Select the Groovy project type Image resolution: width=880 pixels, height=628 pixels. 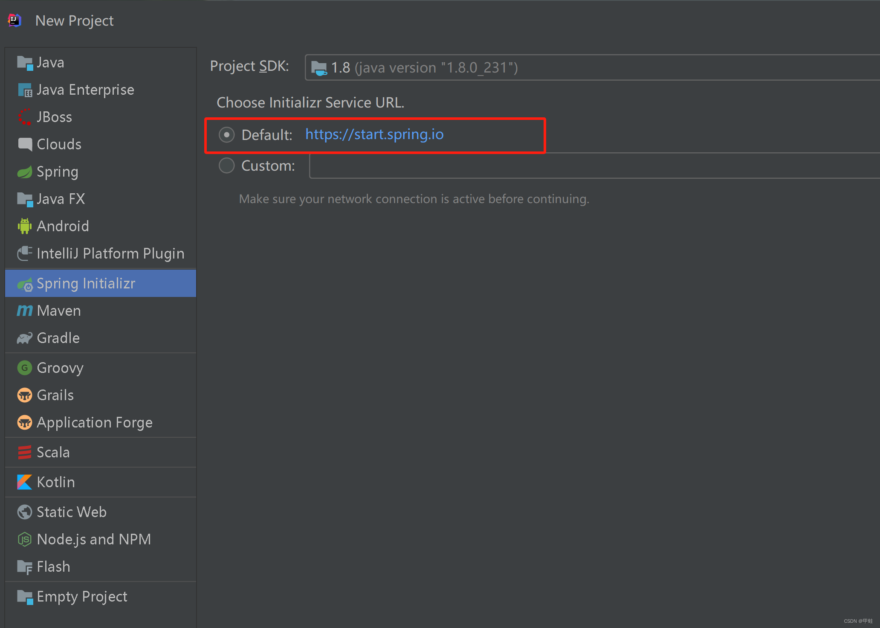click(x=60, y=367)
